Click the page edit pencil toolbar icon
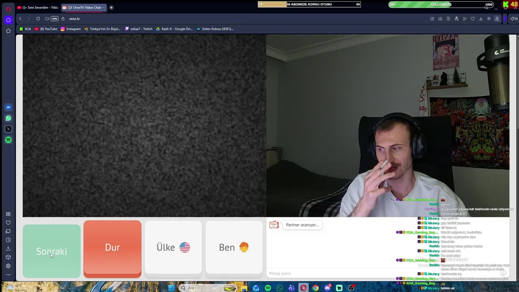Viewport: 519px width, 292px height. (x=432, y=19)
